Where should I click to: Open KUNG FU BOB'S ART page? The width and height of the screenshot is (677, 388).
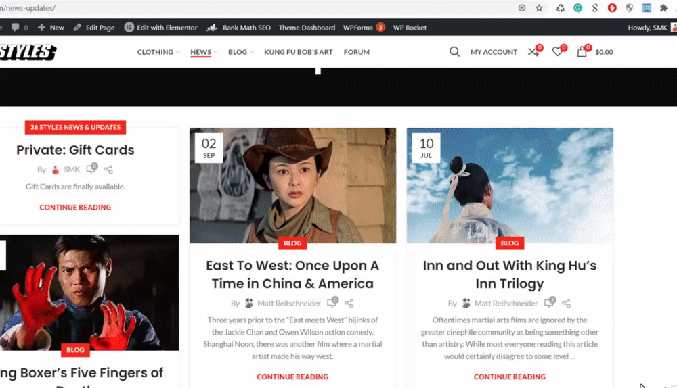pos(299,52)
